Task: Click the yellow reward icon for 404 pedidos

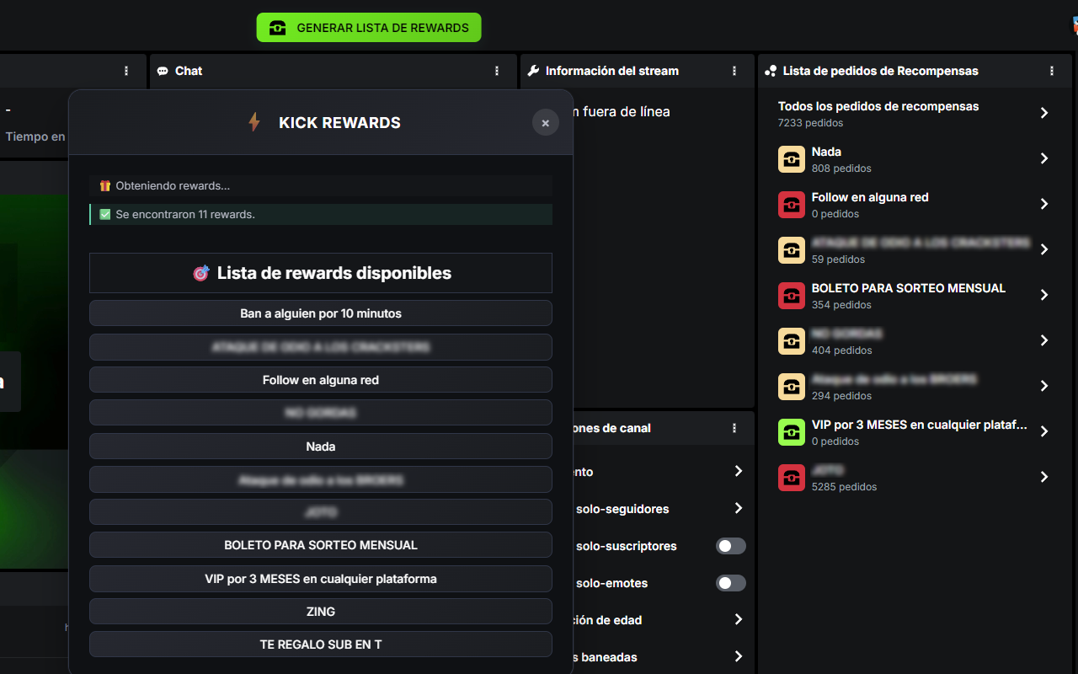Action: 792,340
